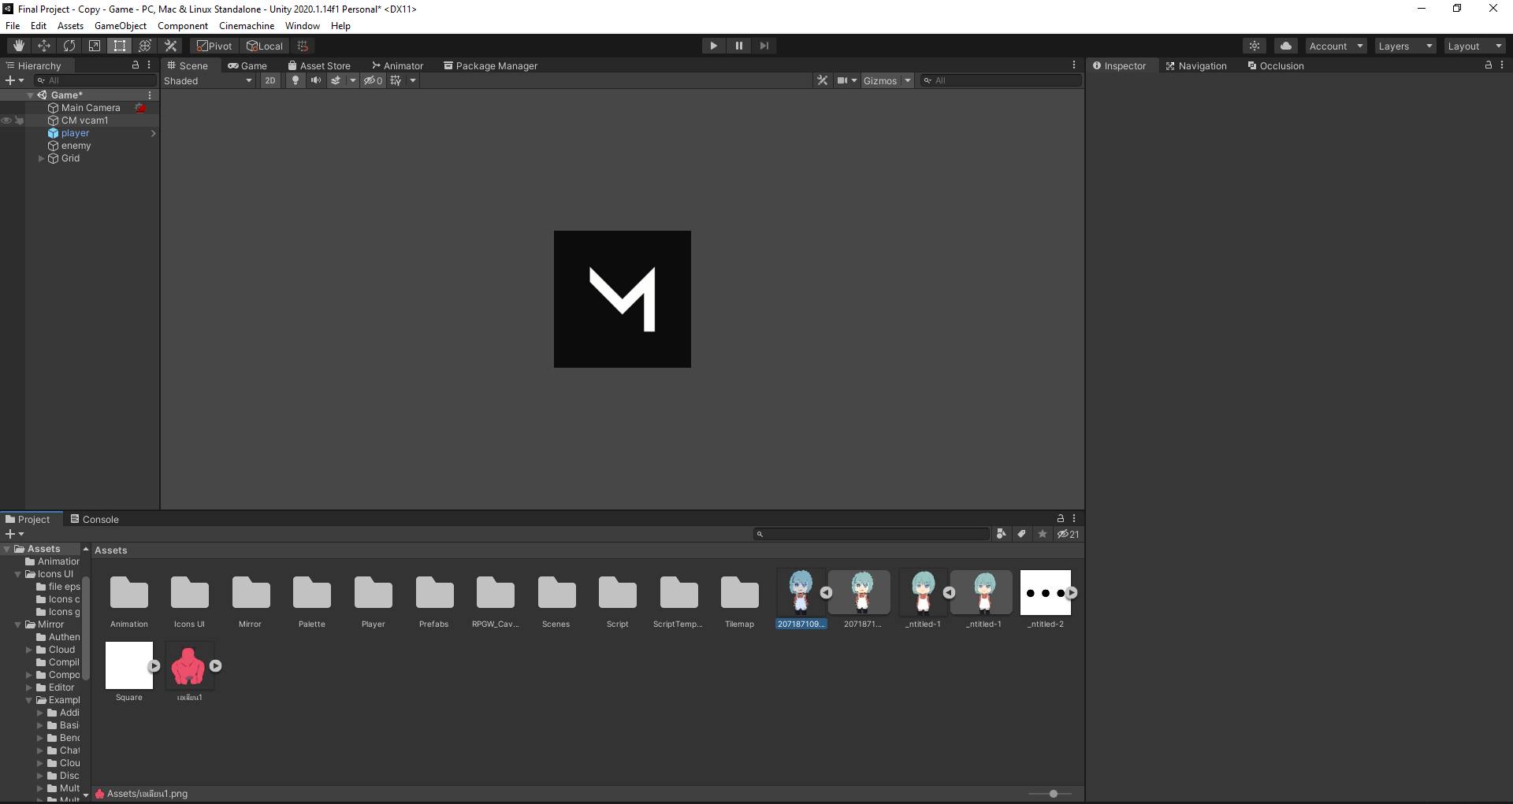
Task: Click the scene view search field
Action: (1001, 80)
